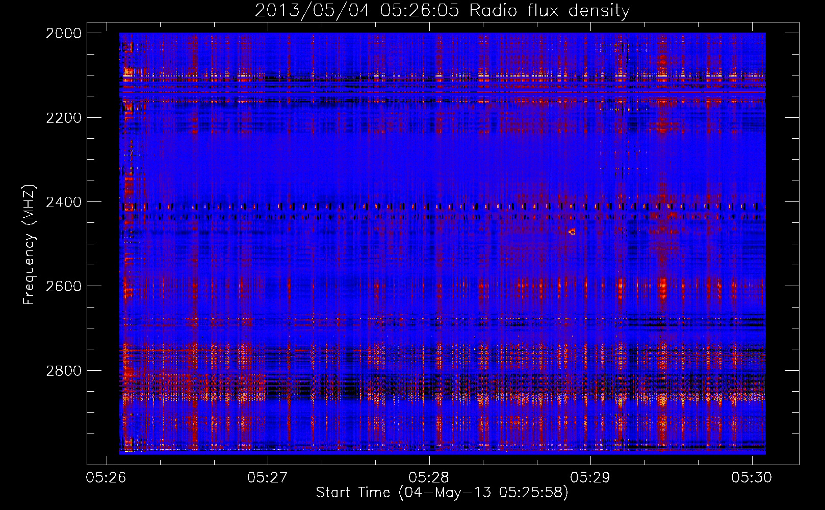Click the 'Frequency (MHZ)' axis title
This screenshot has height=510, width=825.
[29, 245]
